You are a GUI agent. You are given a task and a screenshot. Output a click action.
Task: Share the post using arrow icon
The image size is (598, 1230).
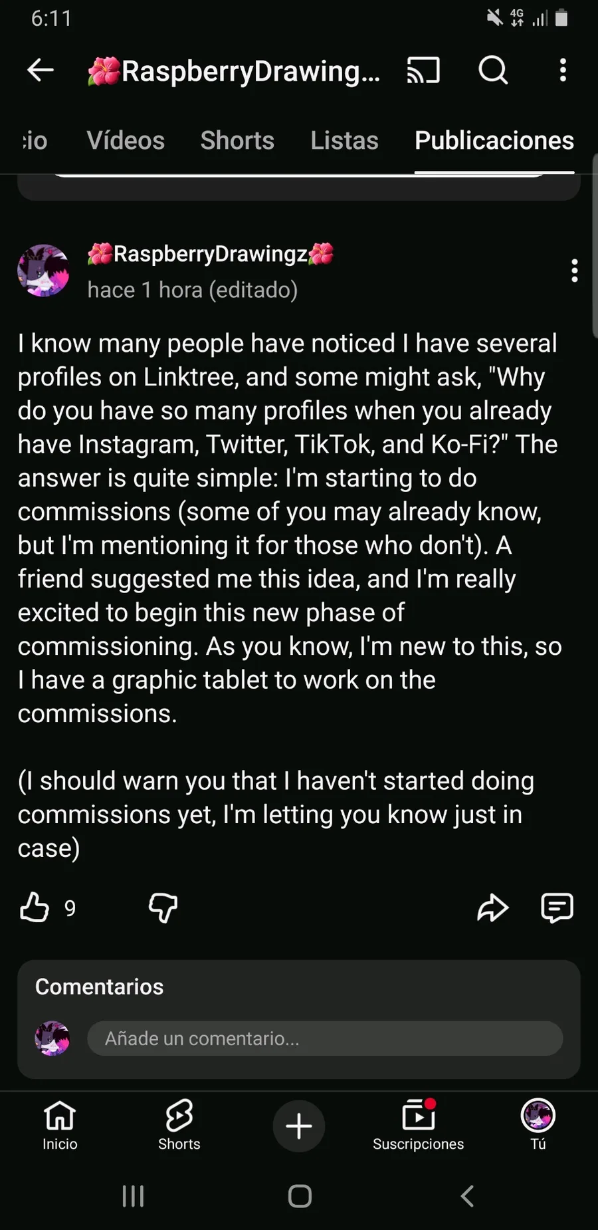[492, 908]
